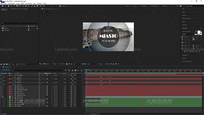Open the 1 View layout dropdown
Image resolution: width=204 pixels, height=115 pixels.
click(101, 64)
